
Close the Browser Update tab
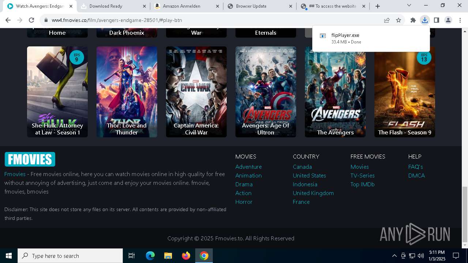click(x=291, y=6)
